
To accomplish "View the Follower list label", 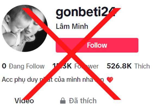I will point(86,66).
